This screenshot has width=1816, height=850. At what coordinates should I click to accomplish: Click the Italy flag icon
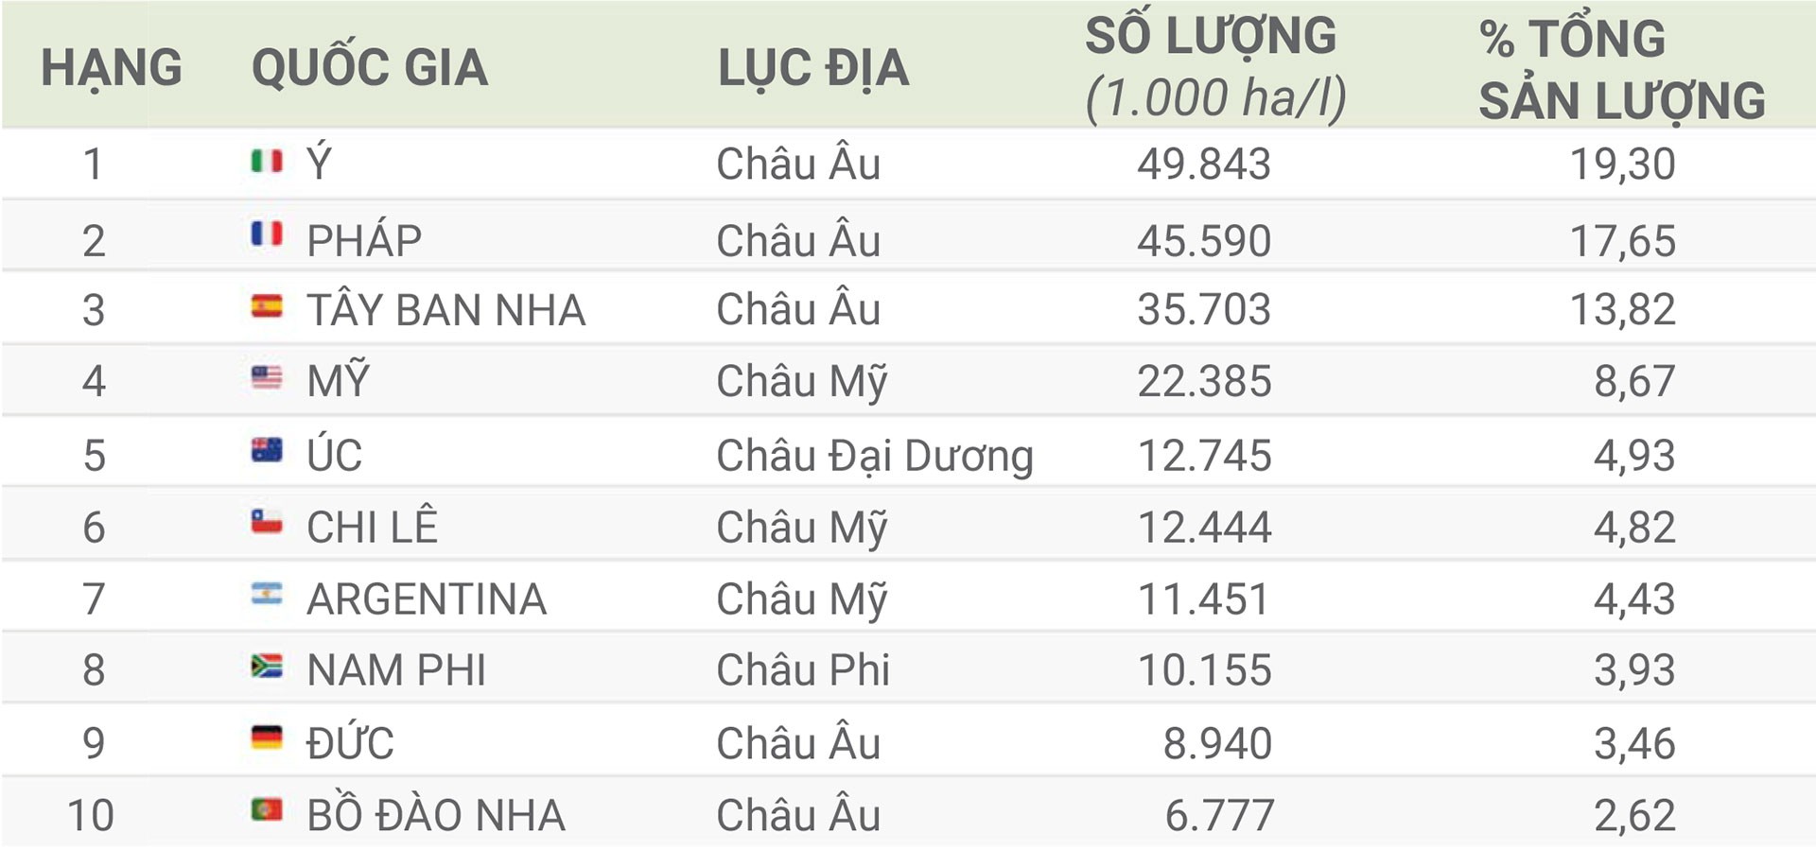click(x=267, y=162)
